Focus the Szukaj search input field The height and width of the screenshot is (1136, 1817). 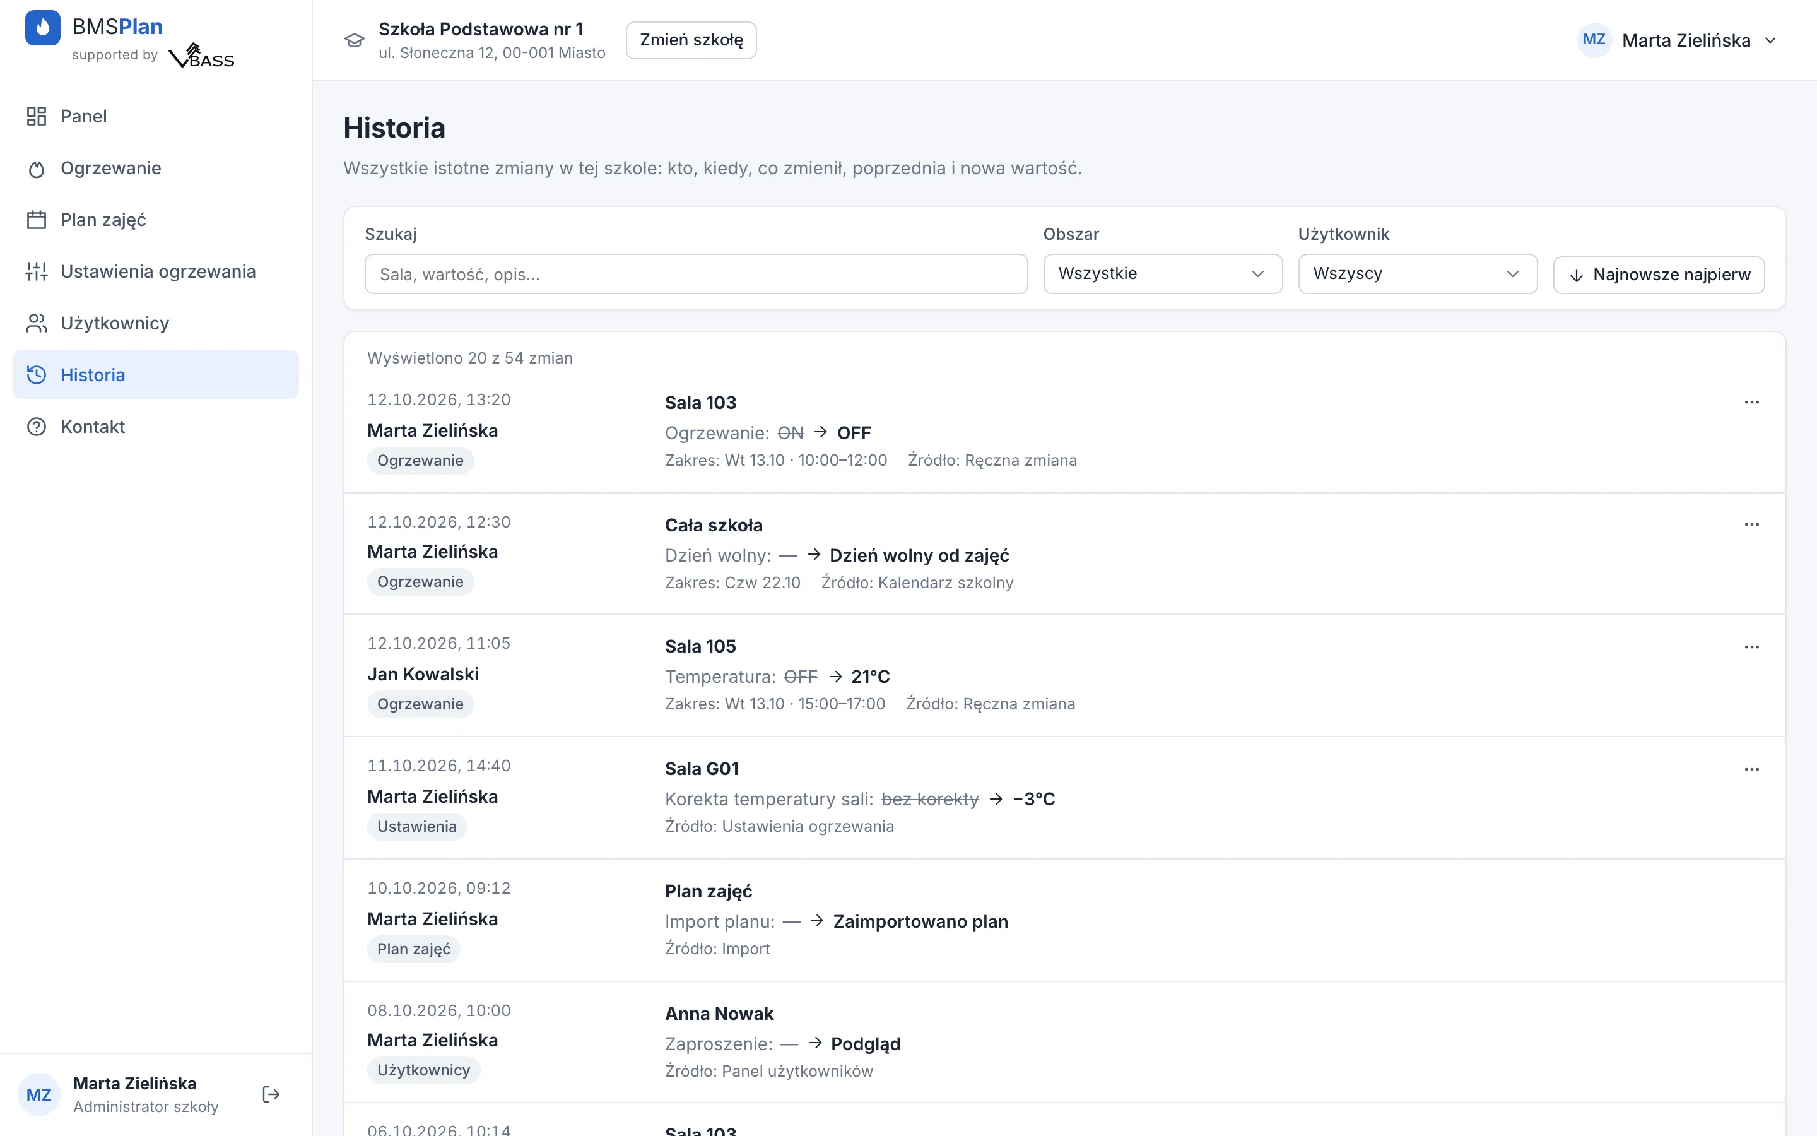[696, 275]
